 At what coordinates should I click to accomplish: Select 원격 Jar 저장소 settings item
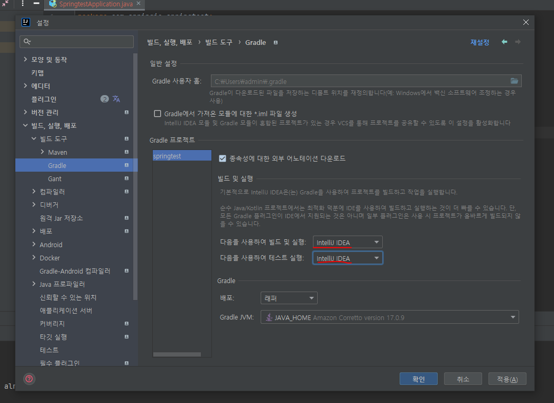click(x=61, y=218)
